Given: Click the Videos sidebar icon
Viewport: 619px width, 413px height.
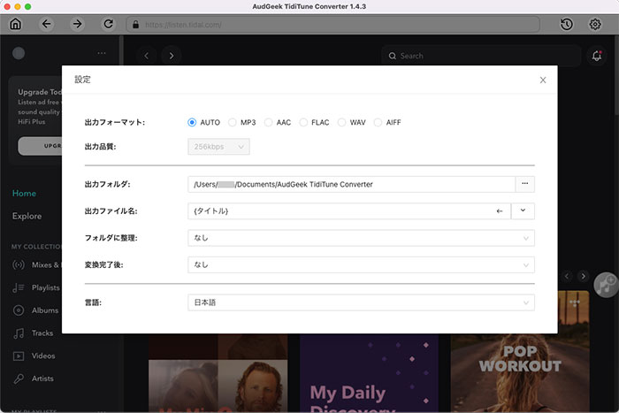Looking at the screenshot, I should pyautogui.click(x=19, y=356).
